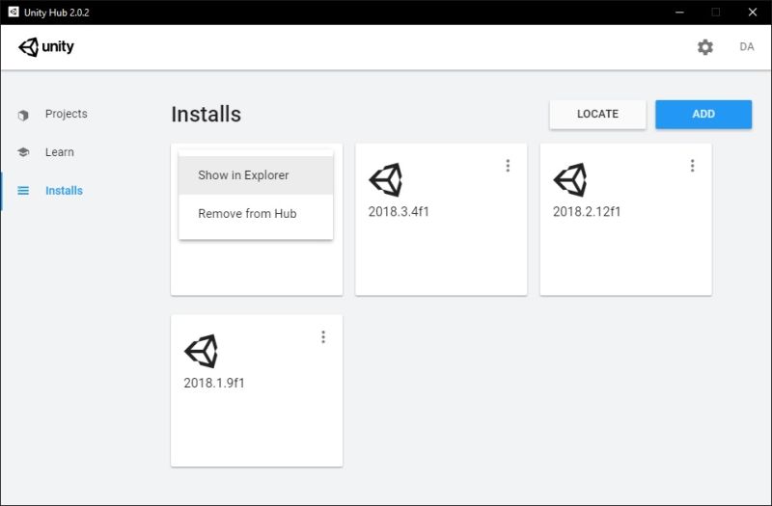Image resolution: width=772 pixels, height=506 pixels.
Task: Choose Remove from Hub menu entry
Action: 256,213
